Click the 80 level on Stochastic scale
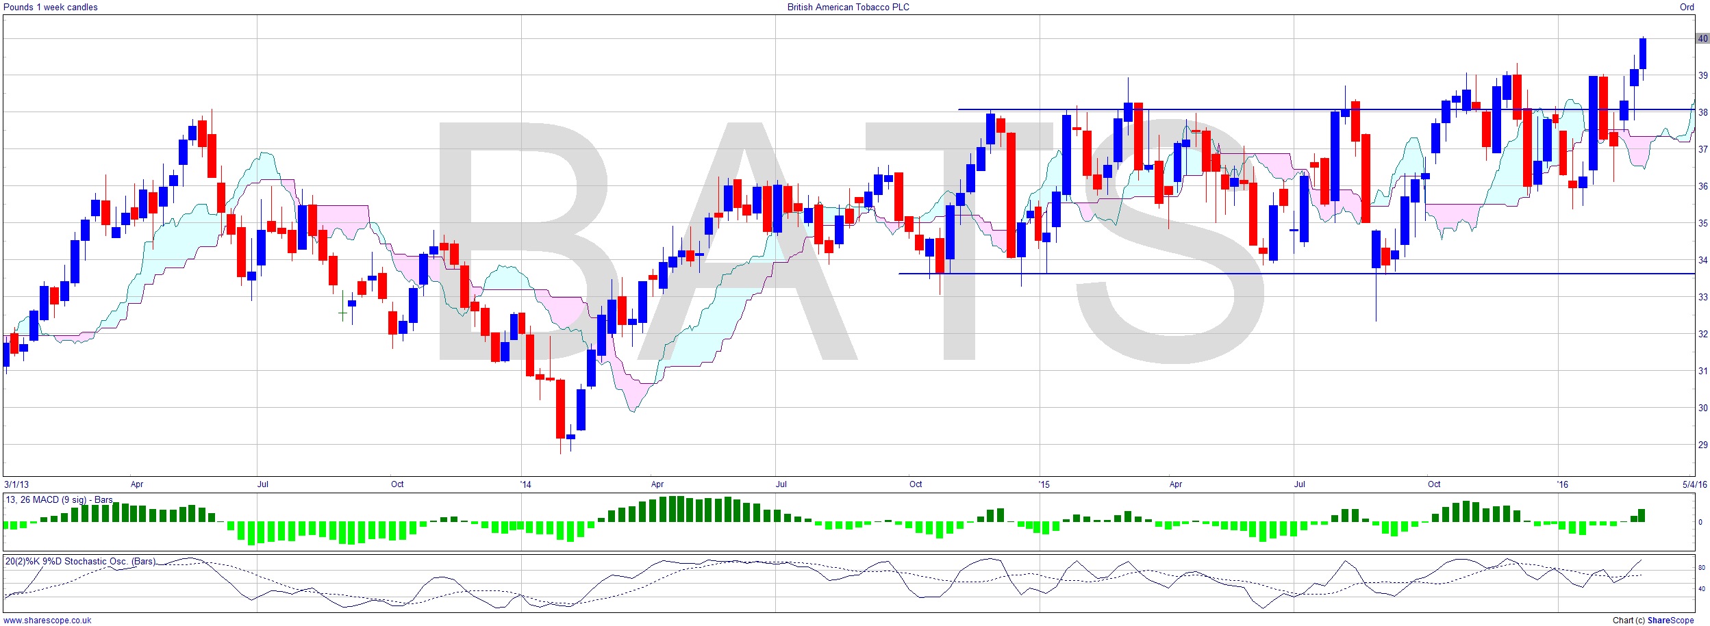The height and width of the screenshot is (626, 1710). click(1701, 568)
